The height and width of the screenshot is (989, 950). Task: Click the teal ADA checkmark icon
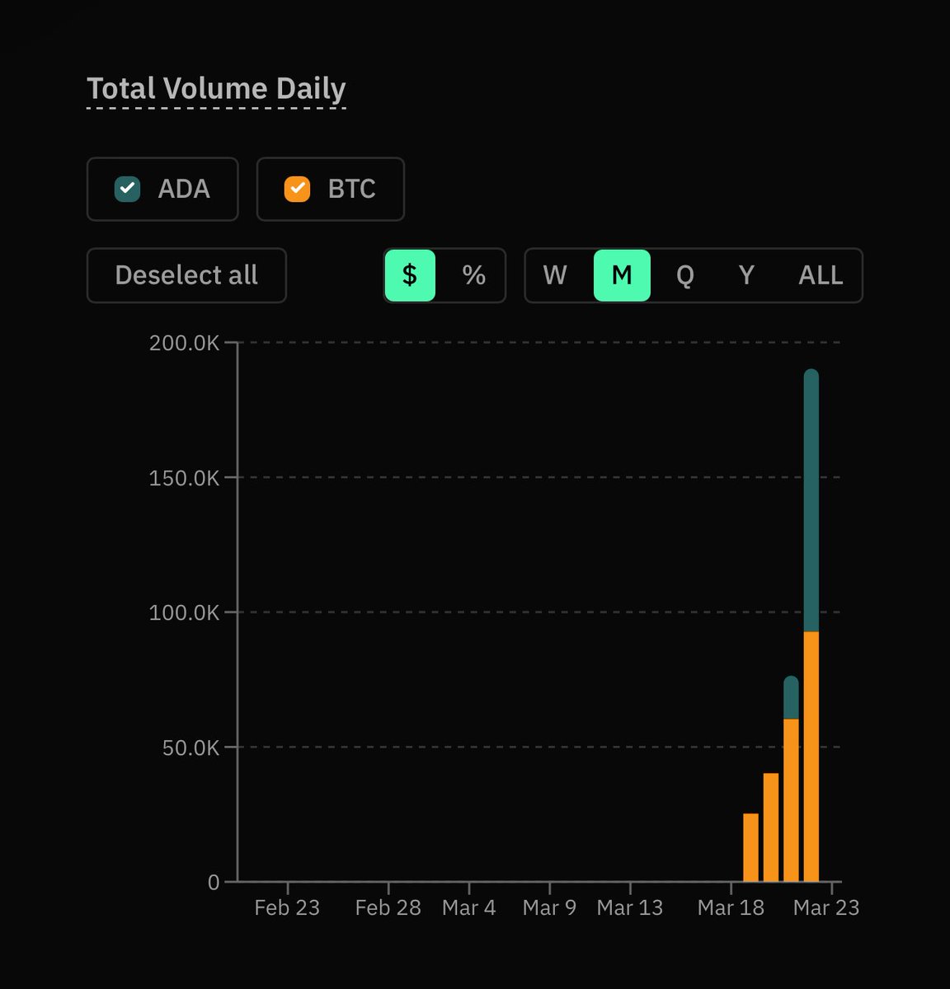point(125,189)
